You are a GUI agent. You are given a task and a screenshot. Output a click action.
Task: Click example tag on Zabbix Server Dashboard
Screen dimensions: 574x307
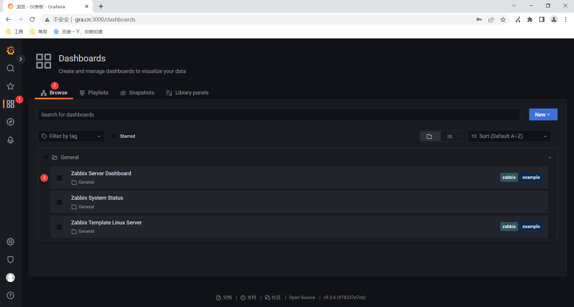[531, 177]
